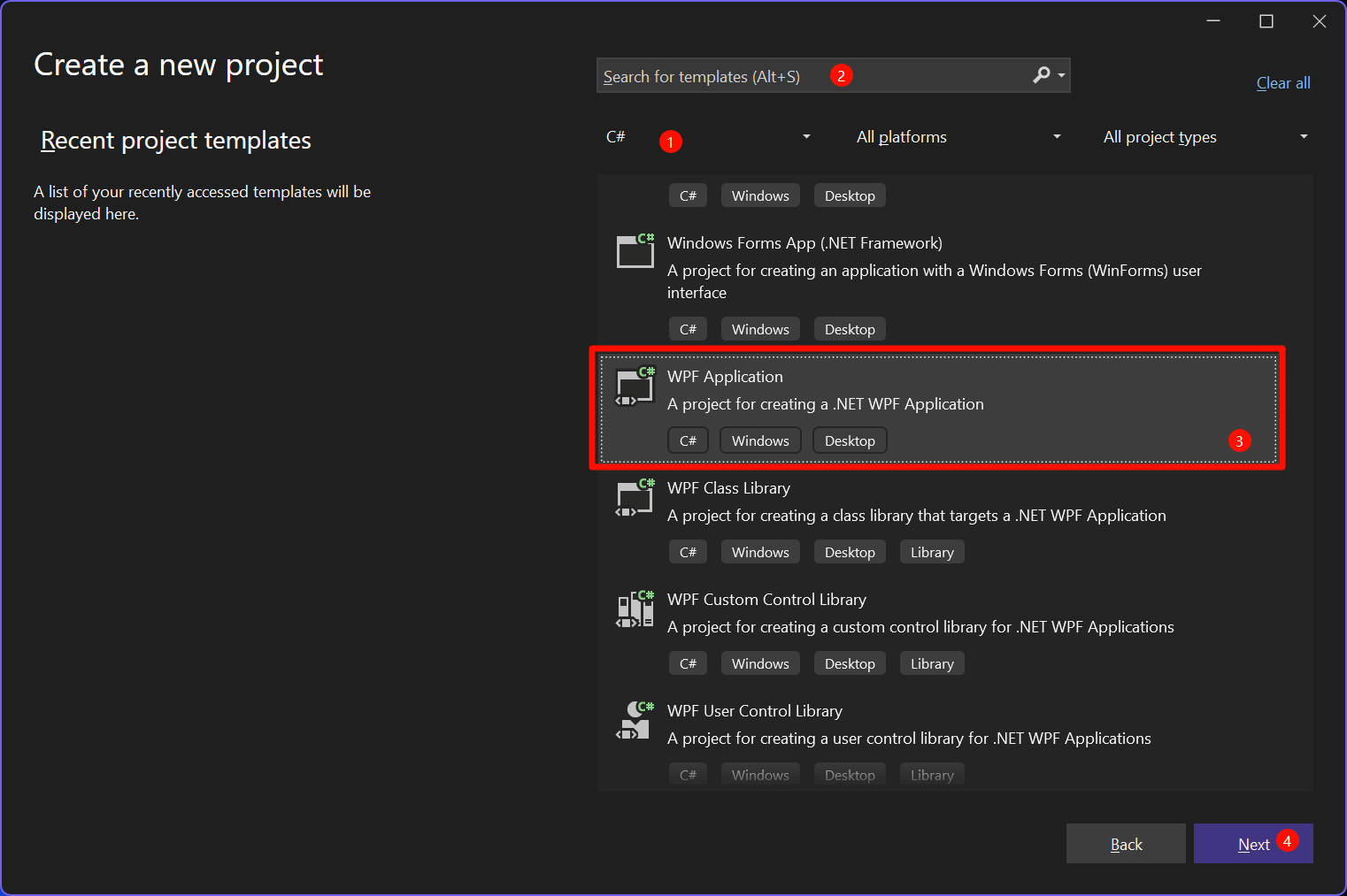The image size is (1347, 896).
Task: Click Library tag under WPF Custom Control Library
Action: [x=932, y=663]
